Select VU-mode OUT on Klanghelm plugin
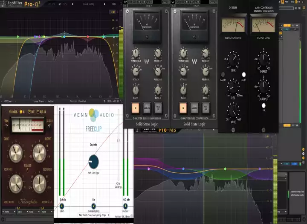This screenshot has height=224, width=307. point(29,112)
